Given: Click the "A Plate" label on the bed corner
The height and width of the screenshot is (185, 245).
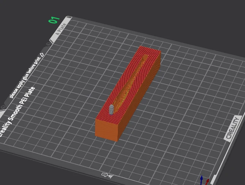Looking at the screenshot, I should (x=61, y=29).
